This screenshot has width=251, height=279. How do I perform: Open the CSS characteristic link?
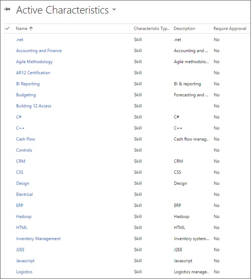click(20, 172)
